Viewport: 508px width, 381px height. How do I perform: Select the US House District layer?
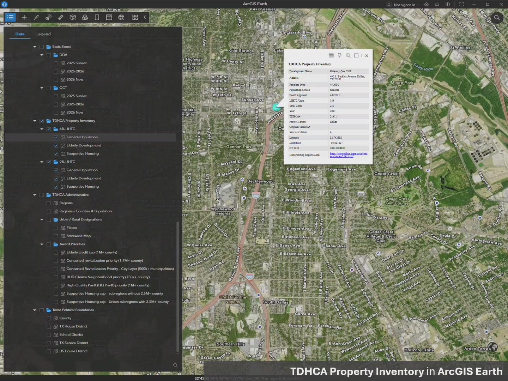(x=73, y=351)
